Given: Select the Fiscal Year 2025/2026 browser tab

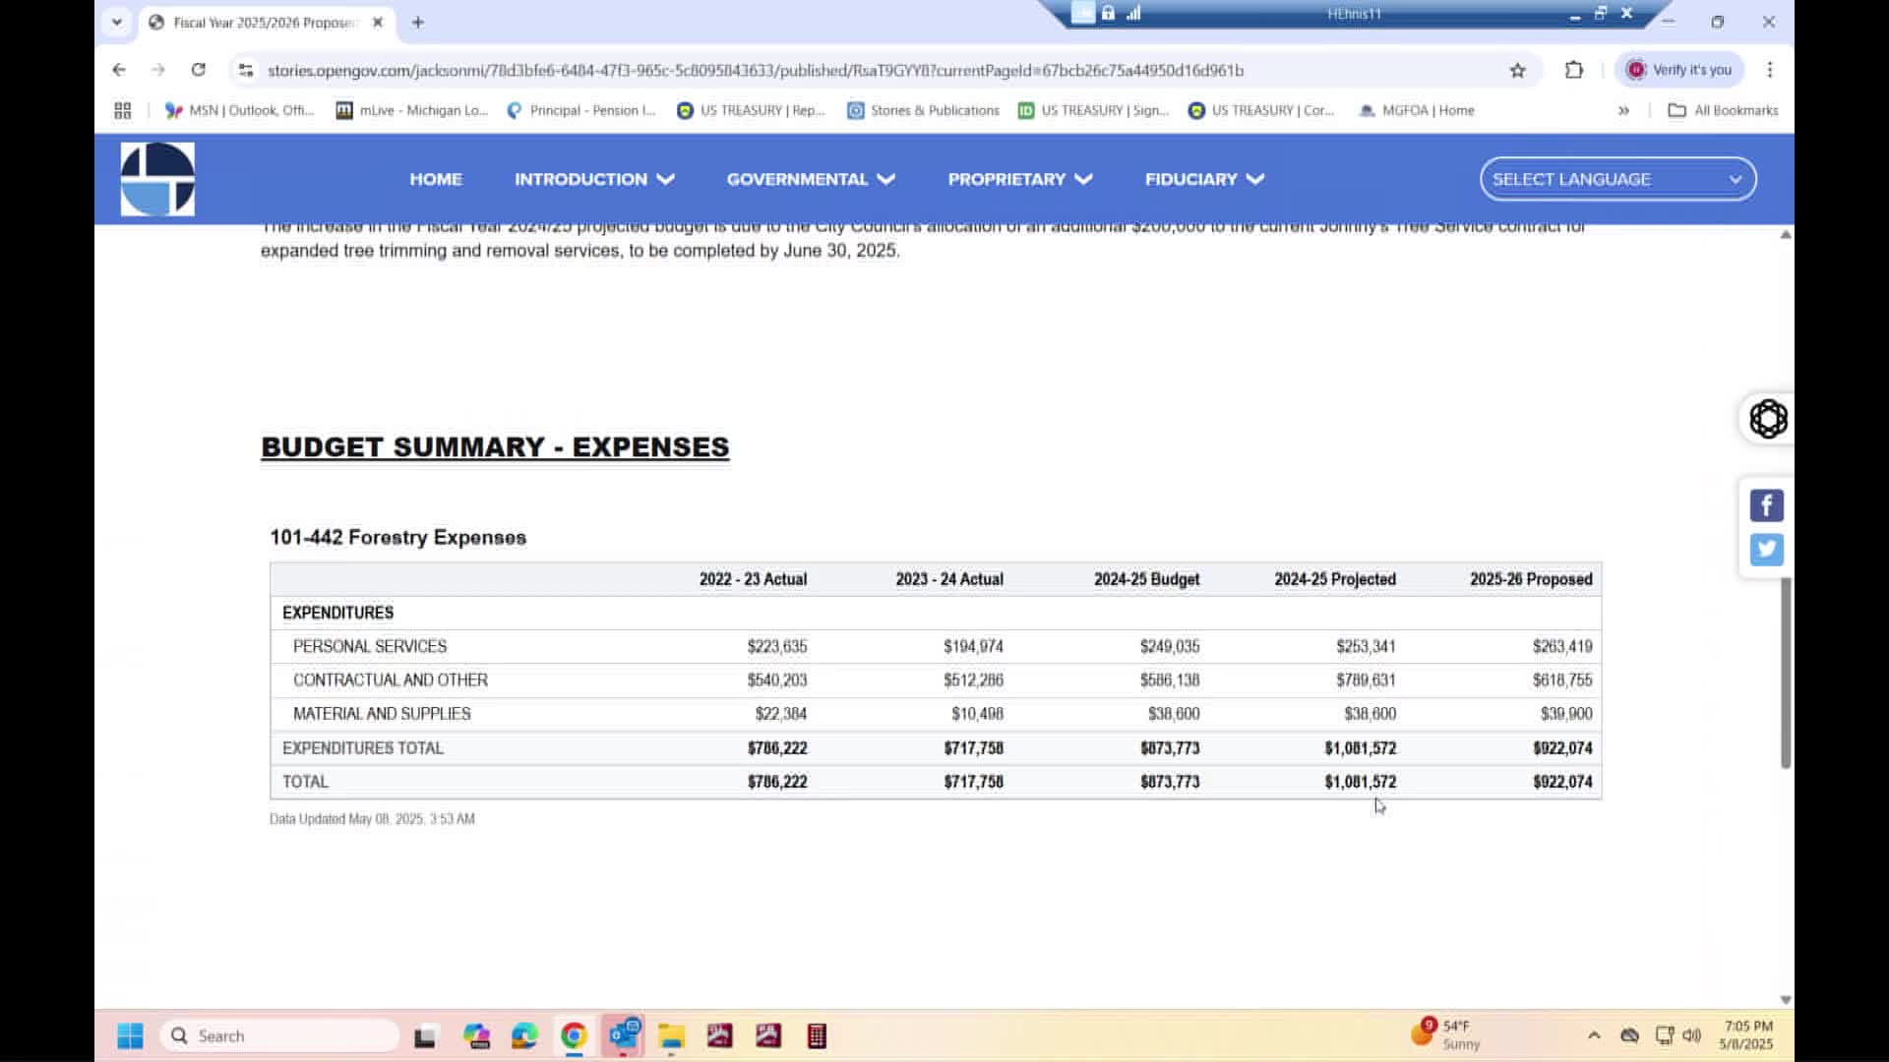Looking at the screenshot, I should click(267, 22).
